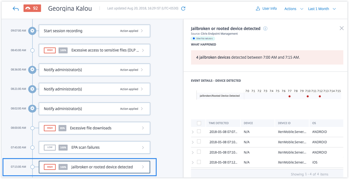This screenshot has height=179, width=349.
Task: Click the risk score 92 badge
Action: click(32, 8)
